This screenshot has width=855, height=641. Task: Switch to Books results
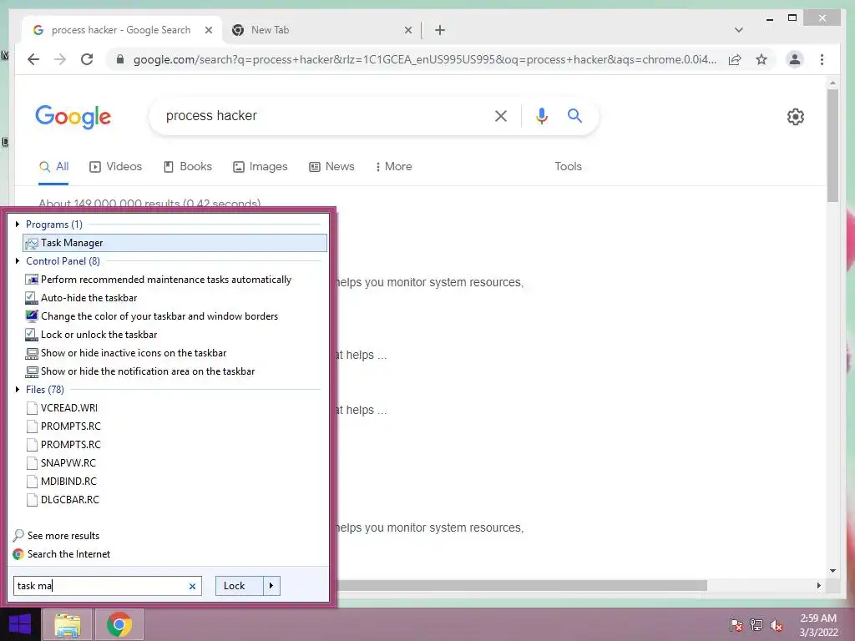click(x=188, y=167)
